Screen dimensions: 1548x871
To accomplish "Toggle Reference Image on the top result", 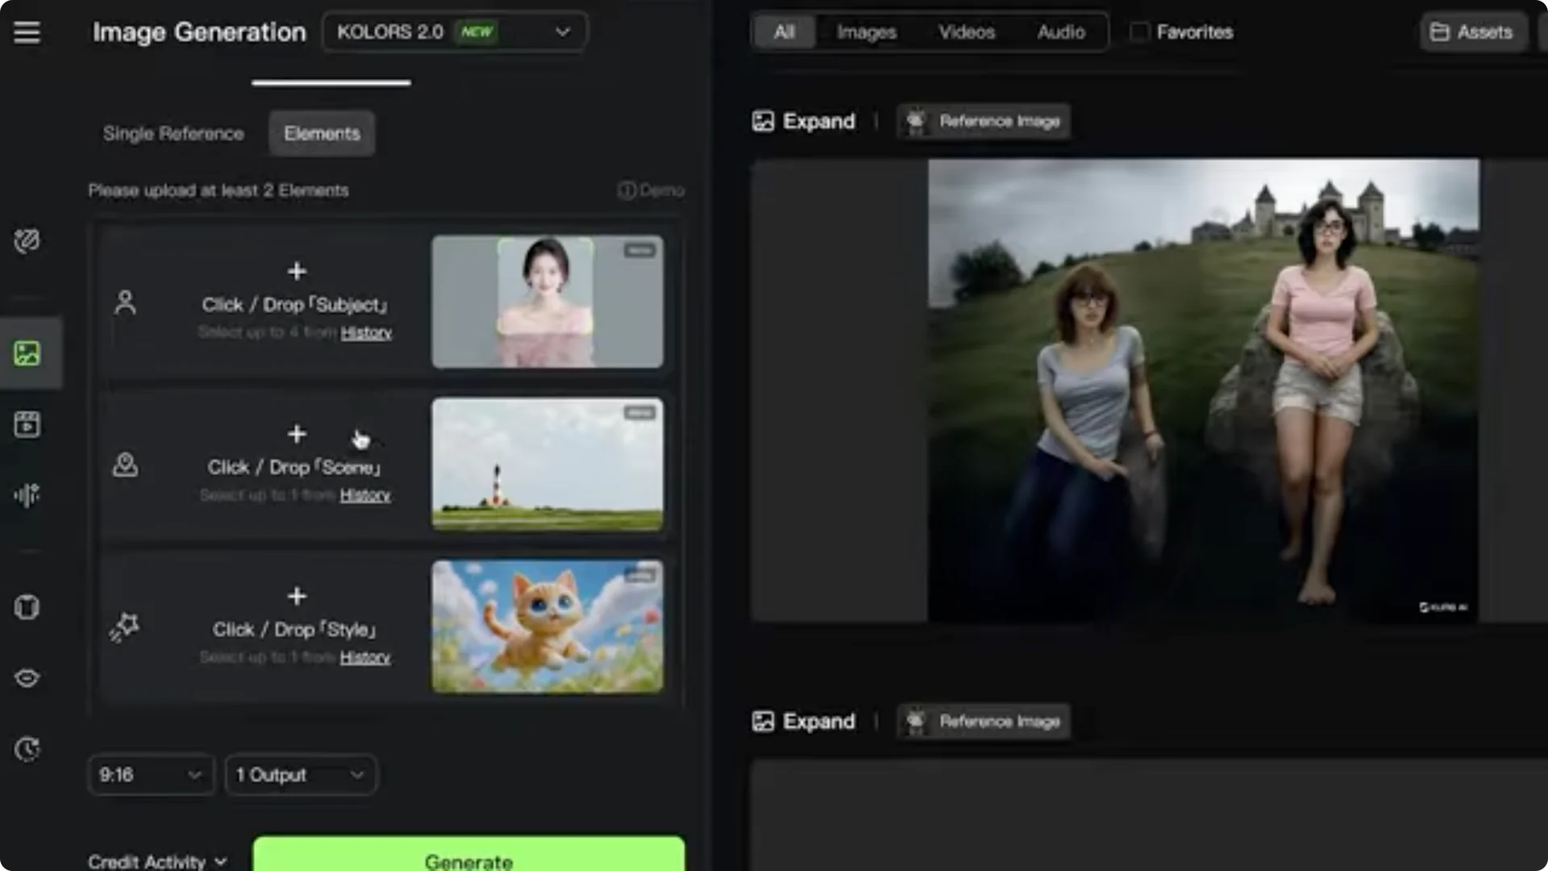I will point(983,121).
